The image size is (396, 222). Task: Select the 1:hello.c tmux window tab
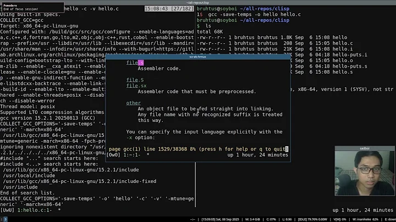coord(35,210)
